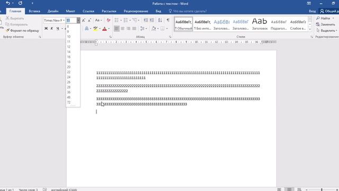Screen dimensions: 339x191
Task: Toggle Align Left paragraph alignment
Action: pos(117,28)
